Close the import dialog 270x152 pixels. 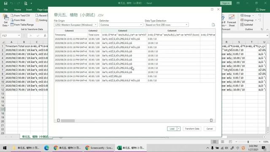coord(218,9)
